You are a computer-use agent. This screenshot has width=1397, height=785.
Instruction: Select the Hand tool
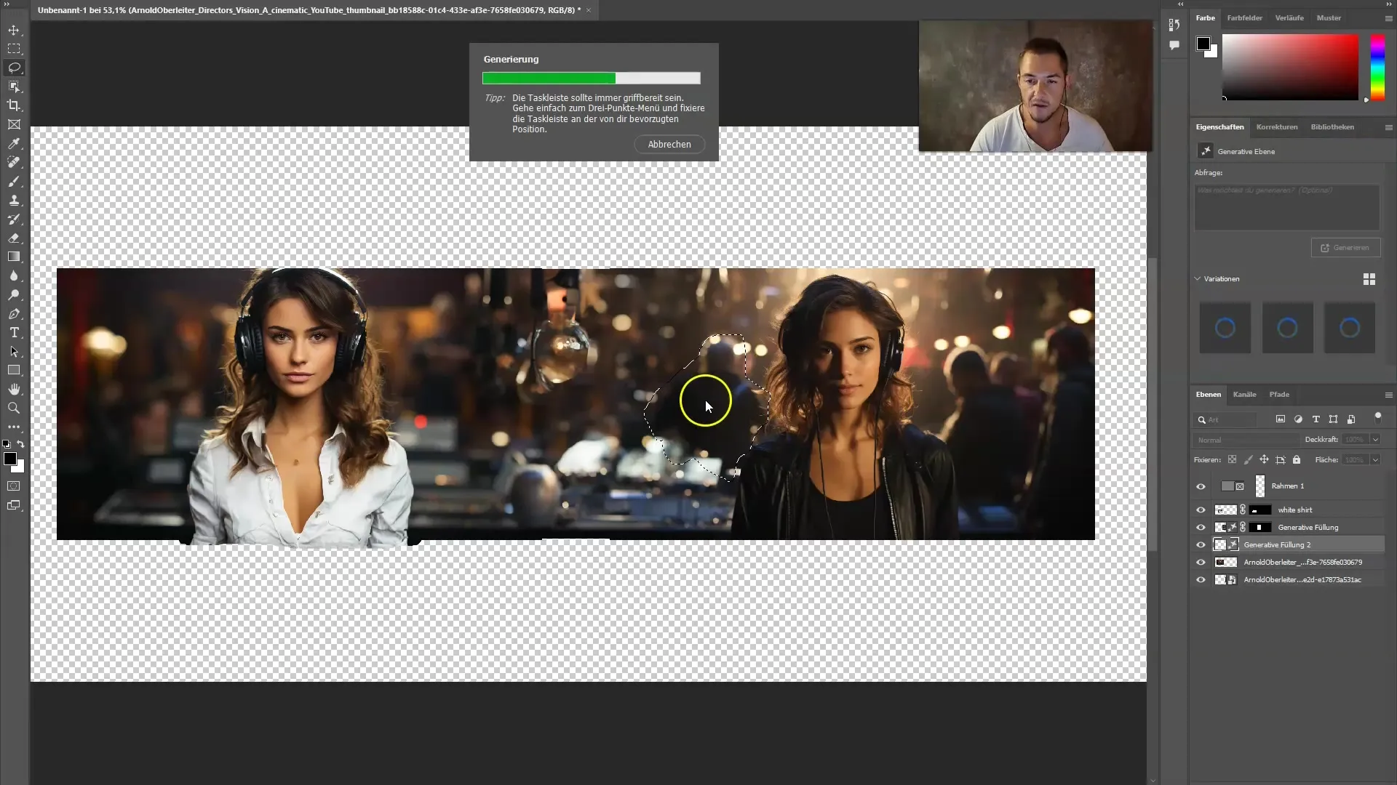[x=14, y=390]
